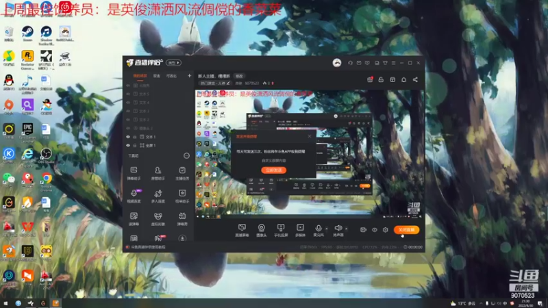Click the T-shirt skin icon in title bar
548x308 pixels.
[x=385, y=63]
